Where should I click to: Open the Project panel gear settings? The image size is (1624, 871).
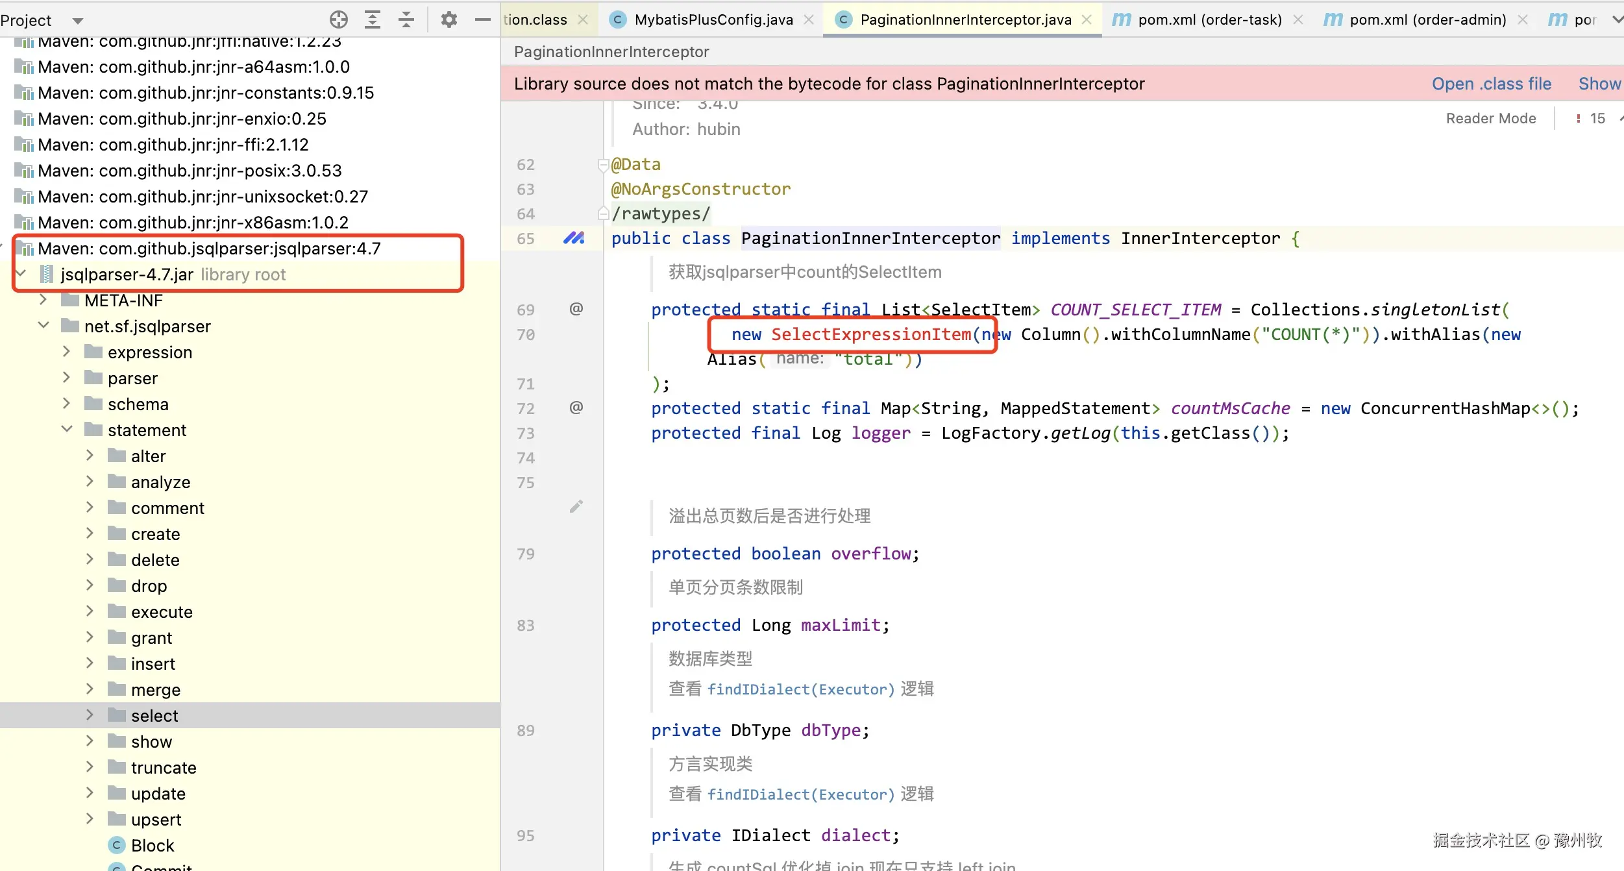(x=449, y=19)
